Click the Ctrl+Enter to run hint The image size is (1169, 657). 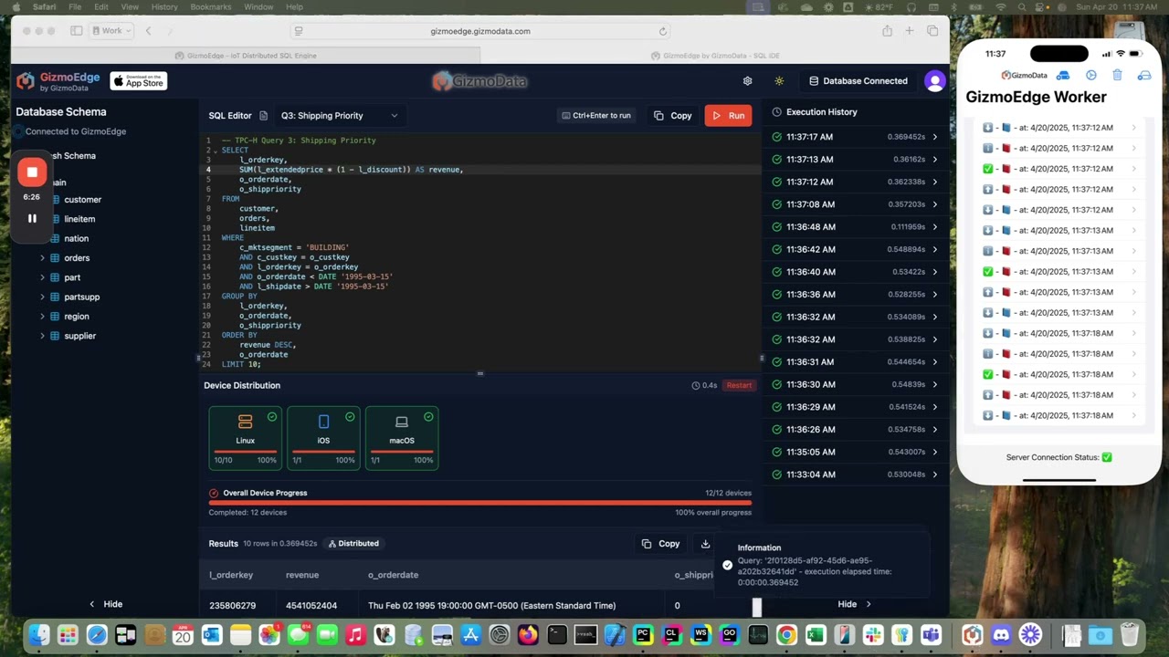pyautogui.click(x=596, y=116)
